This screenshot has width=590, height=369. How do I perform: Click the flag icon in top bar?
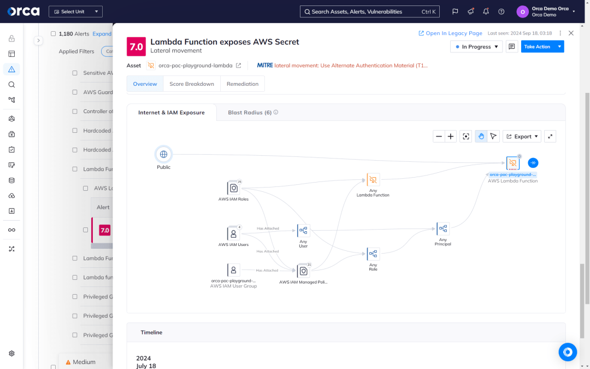point(455,11)
